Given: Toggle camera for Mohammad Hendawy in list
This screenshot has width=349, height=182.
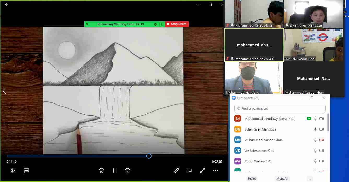Looking at the screenshot, I should (x=322, y=119).
